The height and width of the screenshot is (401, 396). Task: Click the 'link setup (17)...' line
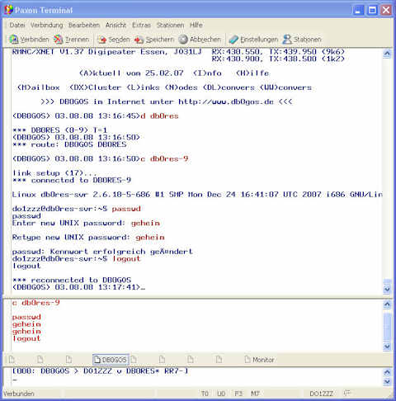[x=54, y=173]
